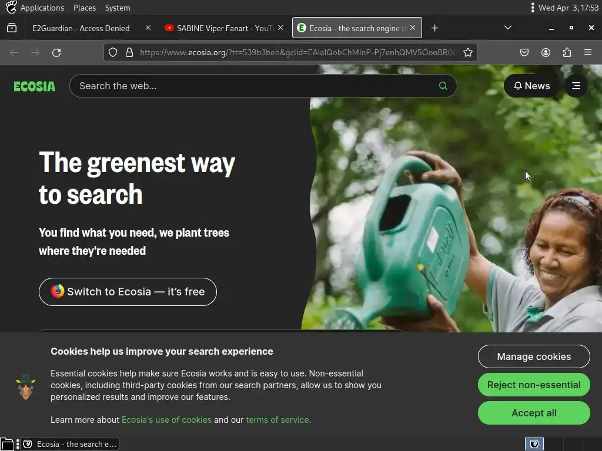Close the Ecosia tab
This screenshot has width=602, height=451.
tap(413, 28)
